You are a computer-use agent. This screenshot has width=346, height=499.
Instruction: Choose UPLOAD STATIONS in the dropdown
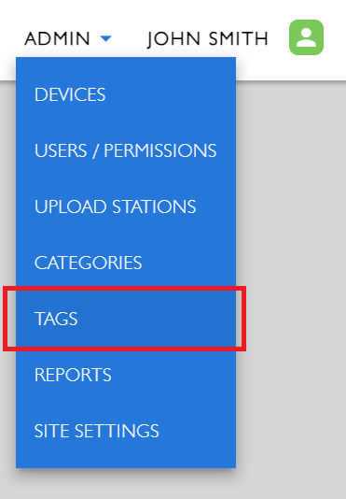point(126,207)
